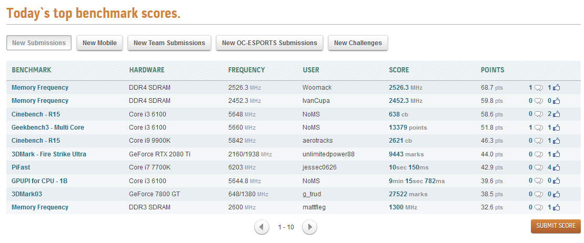The image size is (584, 243).
Task: Like the aerotracks Cinebench R15 result
Action: [557, 141]
